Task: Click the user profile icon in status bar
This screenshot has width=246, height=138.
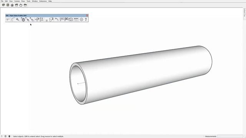Action: (x=9, y=136)
